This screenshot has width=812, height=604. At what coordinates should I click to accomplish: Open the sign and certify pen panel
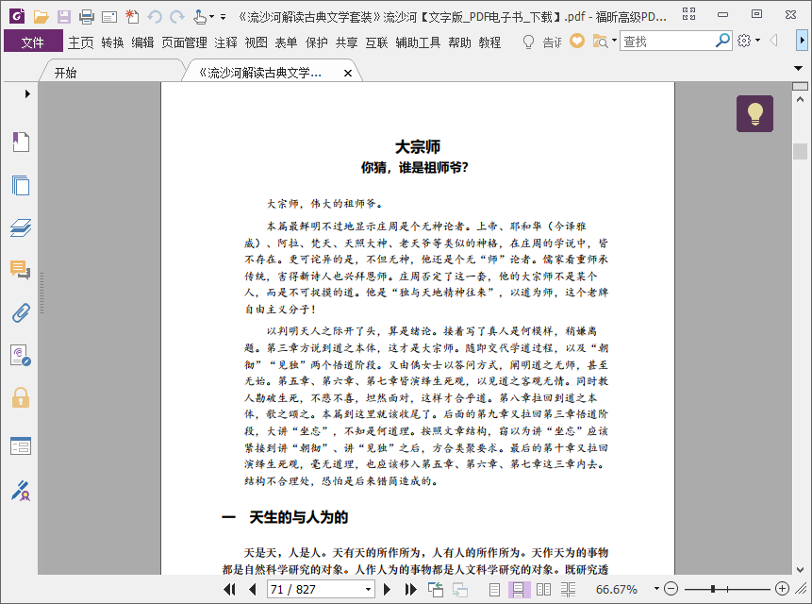pos(21,490)
